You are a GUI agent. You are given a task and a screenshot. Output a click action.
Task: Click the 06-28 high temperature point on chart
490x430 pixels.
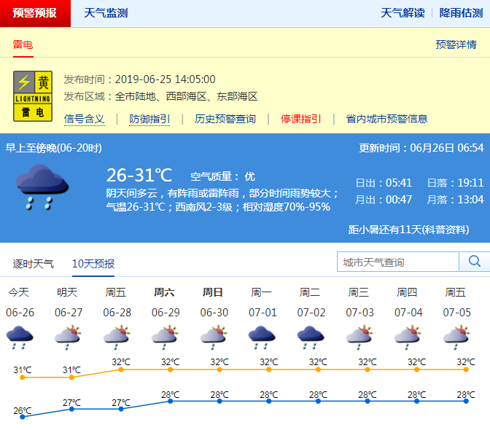coord(121,370)
